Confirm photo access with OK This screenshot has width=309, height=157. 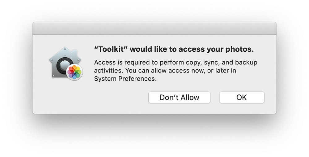[242, 97]
